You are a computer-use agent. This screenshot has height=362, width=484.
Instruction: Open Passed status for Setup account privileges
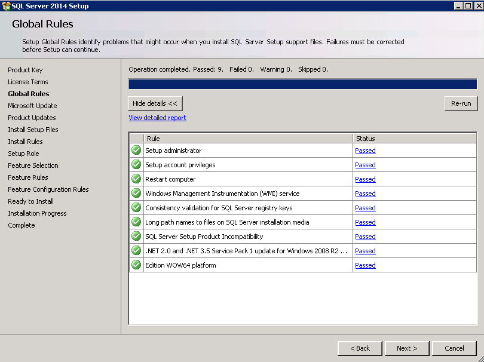click(x=365, y=165)
